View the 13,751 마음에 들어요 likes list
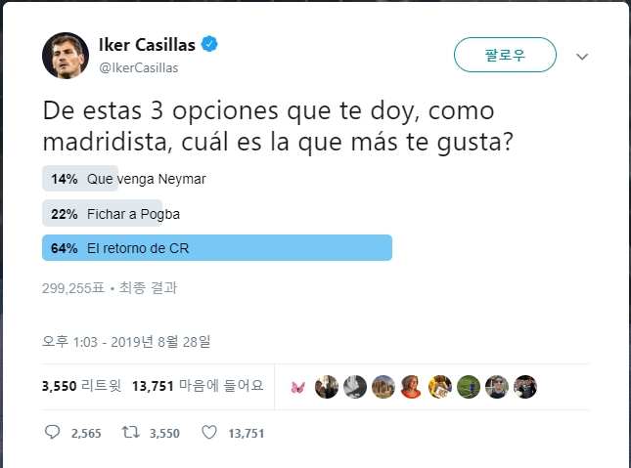 coord(198,386)
